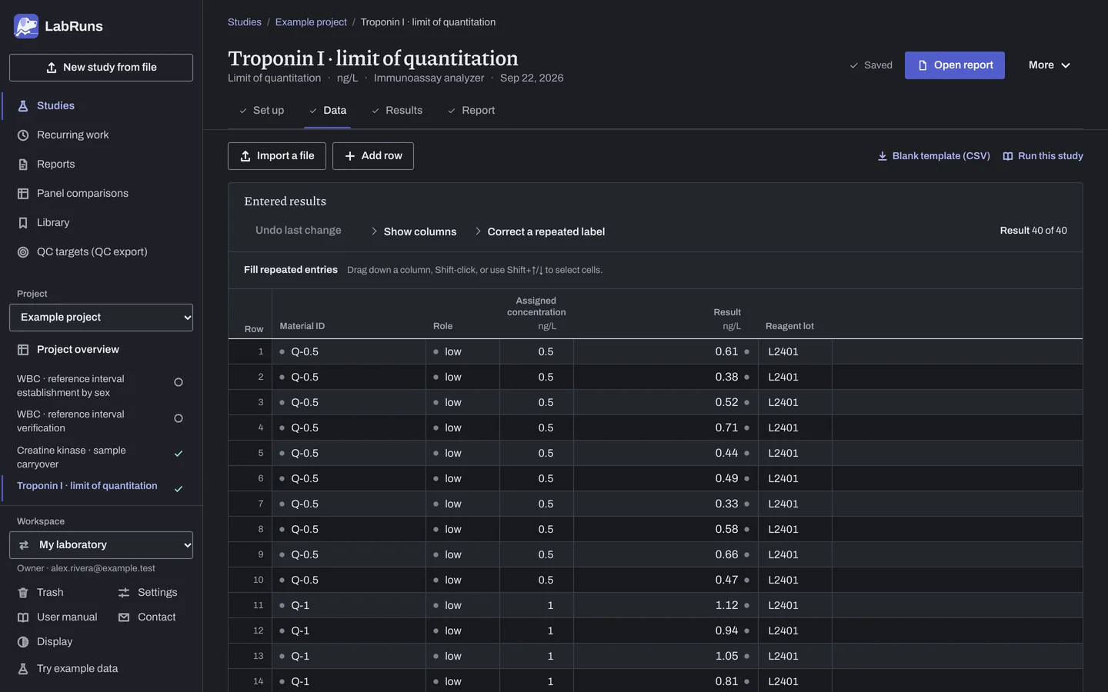
Task: Open Creatine kinase sample carryover study
Action: [101, 457]
